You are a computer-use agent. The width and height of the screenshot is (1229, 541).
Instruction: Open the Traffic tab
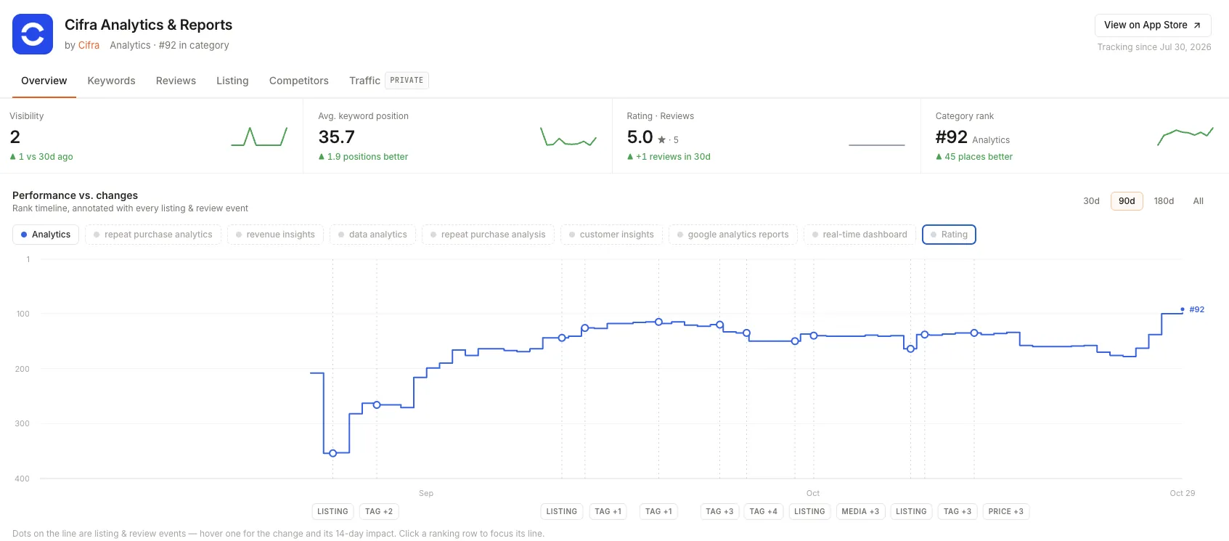pyautogui.click(x=364, y=81)
